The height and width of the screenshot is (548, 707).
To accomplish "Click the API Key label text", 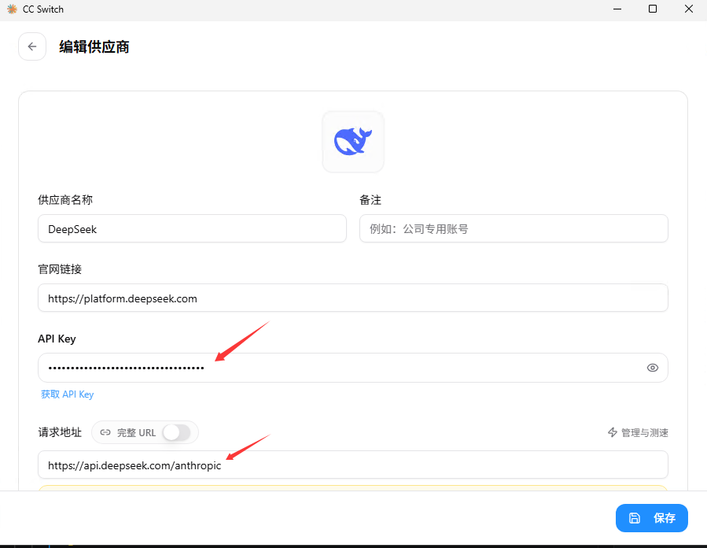I will coord(57,339).
